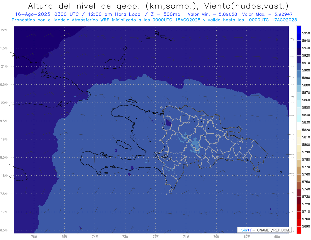Viewport: 311px width, 240px height.
Task: Click the bright blue legend swatch above 5950
Action: click(x=299, y=30)
